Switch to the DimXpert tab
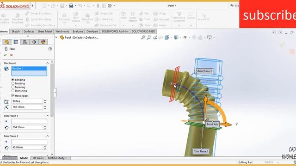This screenshot has height=166, width=296. (92, 31)
